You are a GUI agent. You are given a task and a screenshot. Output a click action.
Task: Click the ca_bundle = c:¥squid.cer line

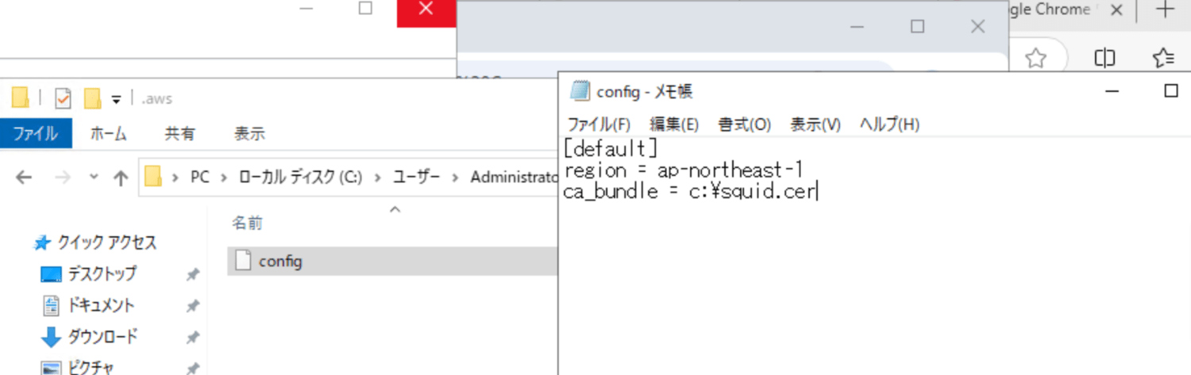[x=689, y=191]
